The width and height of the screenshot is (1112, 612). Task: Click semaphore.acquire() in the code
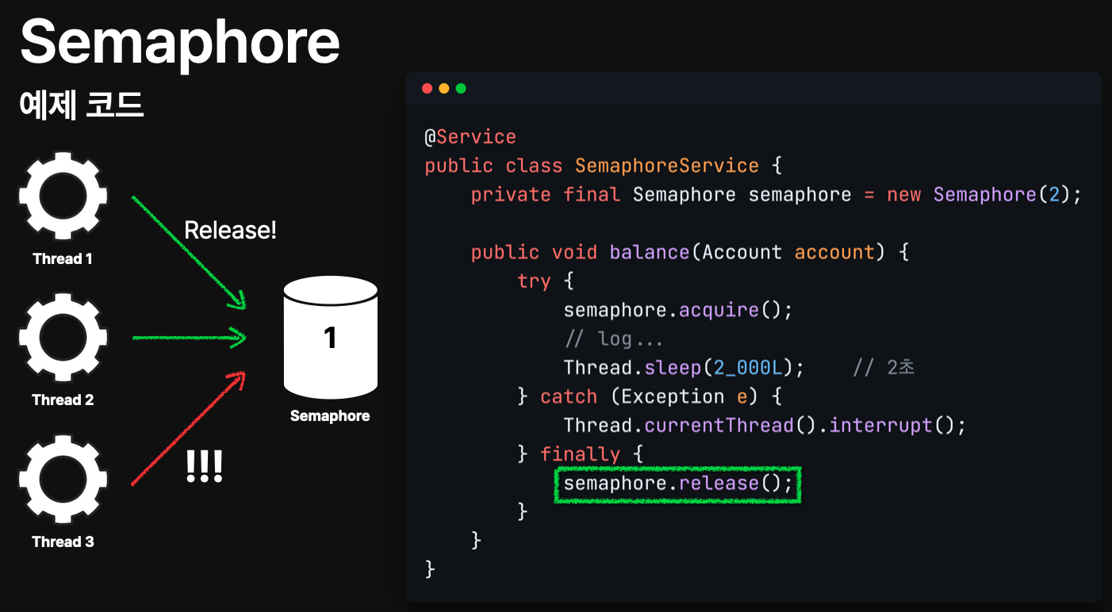[x=678, y=310]
